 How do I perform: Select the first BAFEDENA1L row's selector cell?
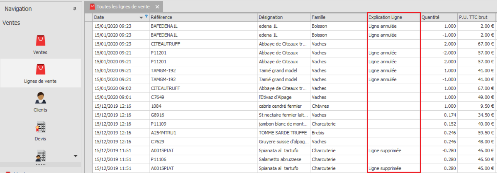88,26
